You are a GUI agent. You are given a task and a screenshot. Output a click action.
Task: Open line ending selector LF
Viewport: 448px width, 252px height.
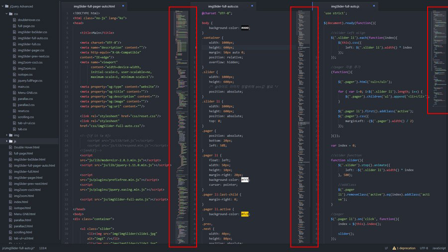pos(386,248)
